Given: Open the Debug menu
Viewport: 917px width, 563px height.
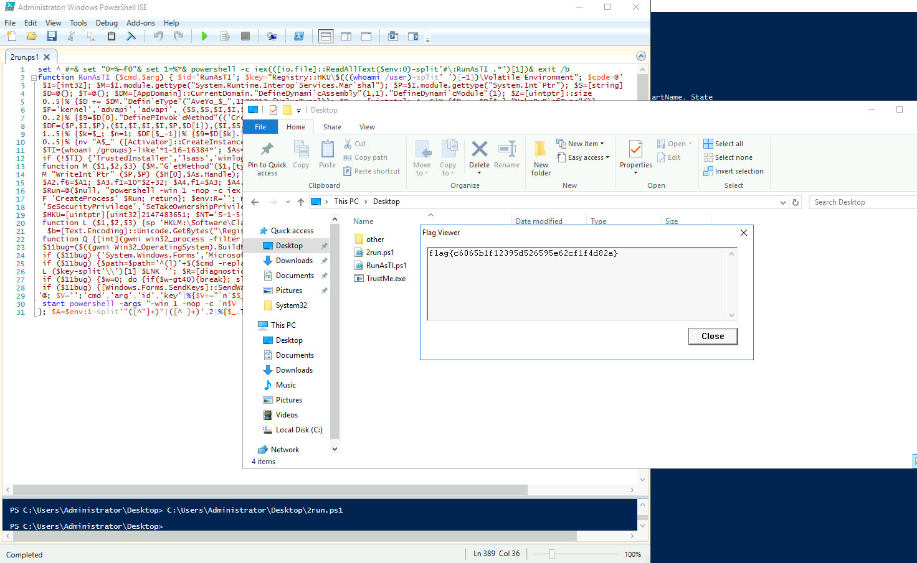Looking at the screenshot, I should [x=107, y=23].
